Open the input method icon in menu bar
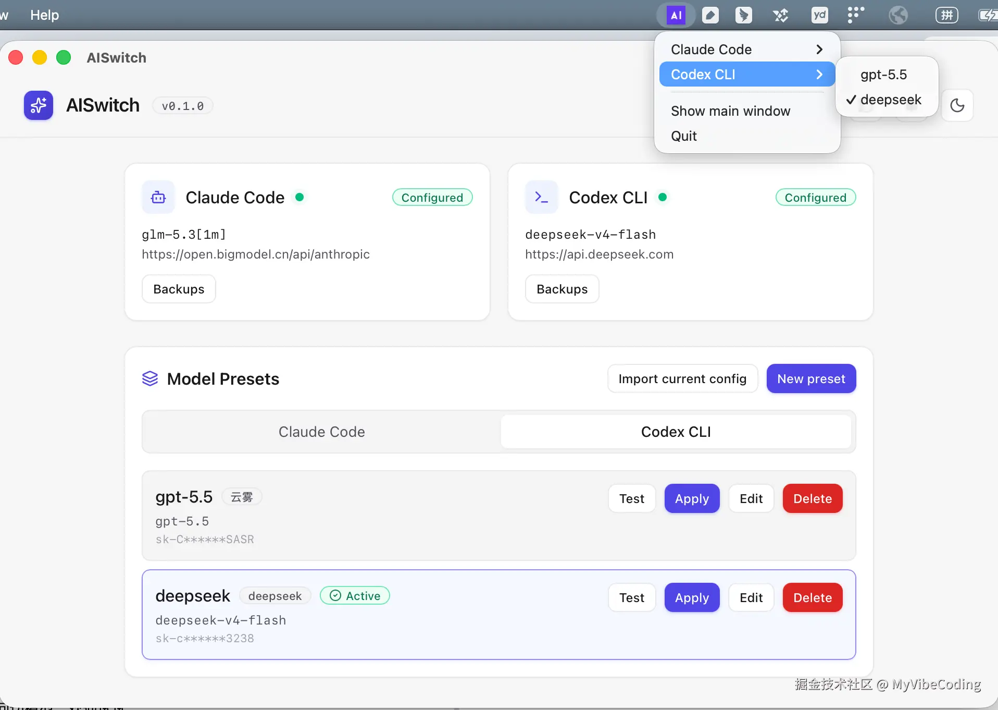Image resolution: width=998 pixels, height=710 pixels. pyautogui.click(x=946, y=15)
